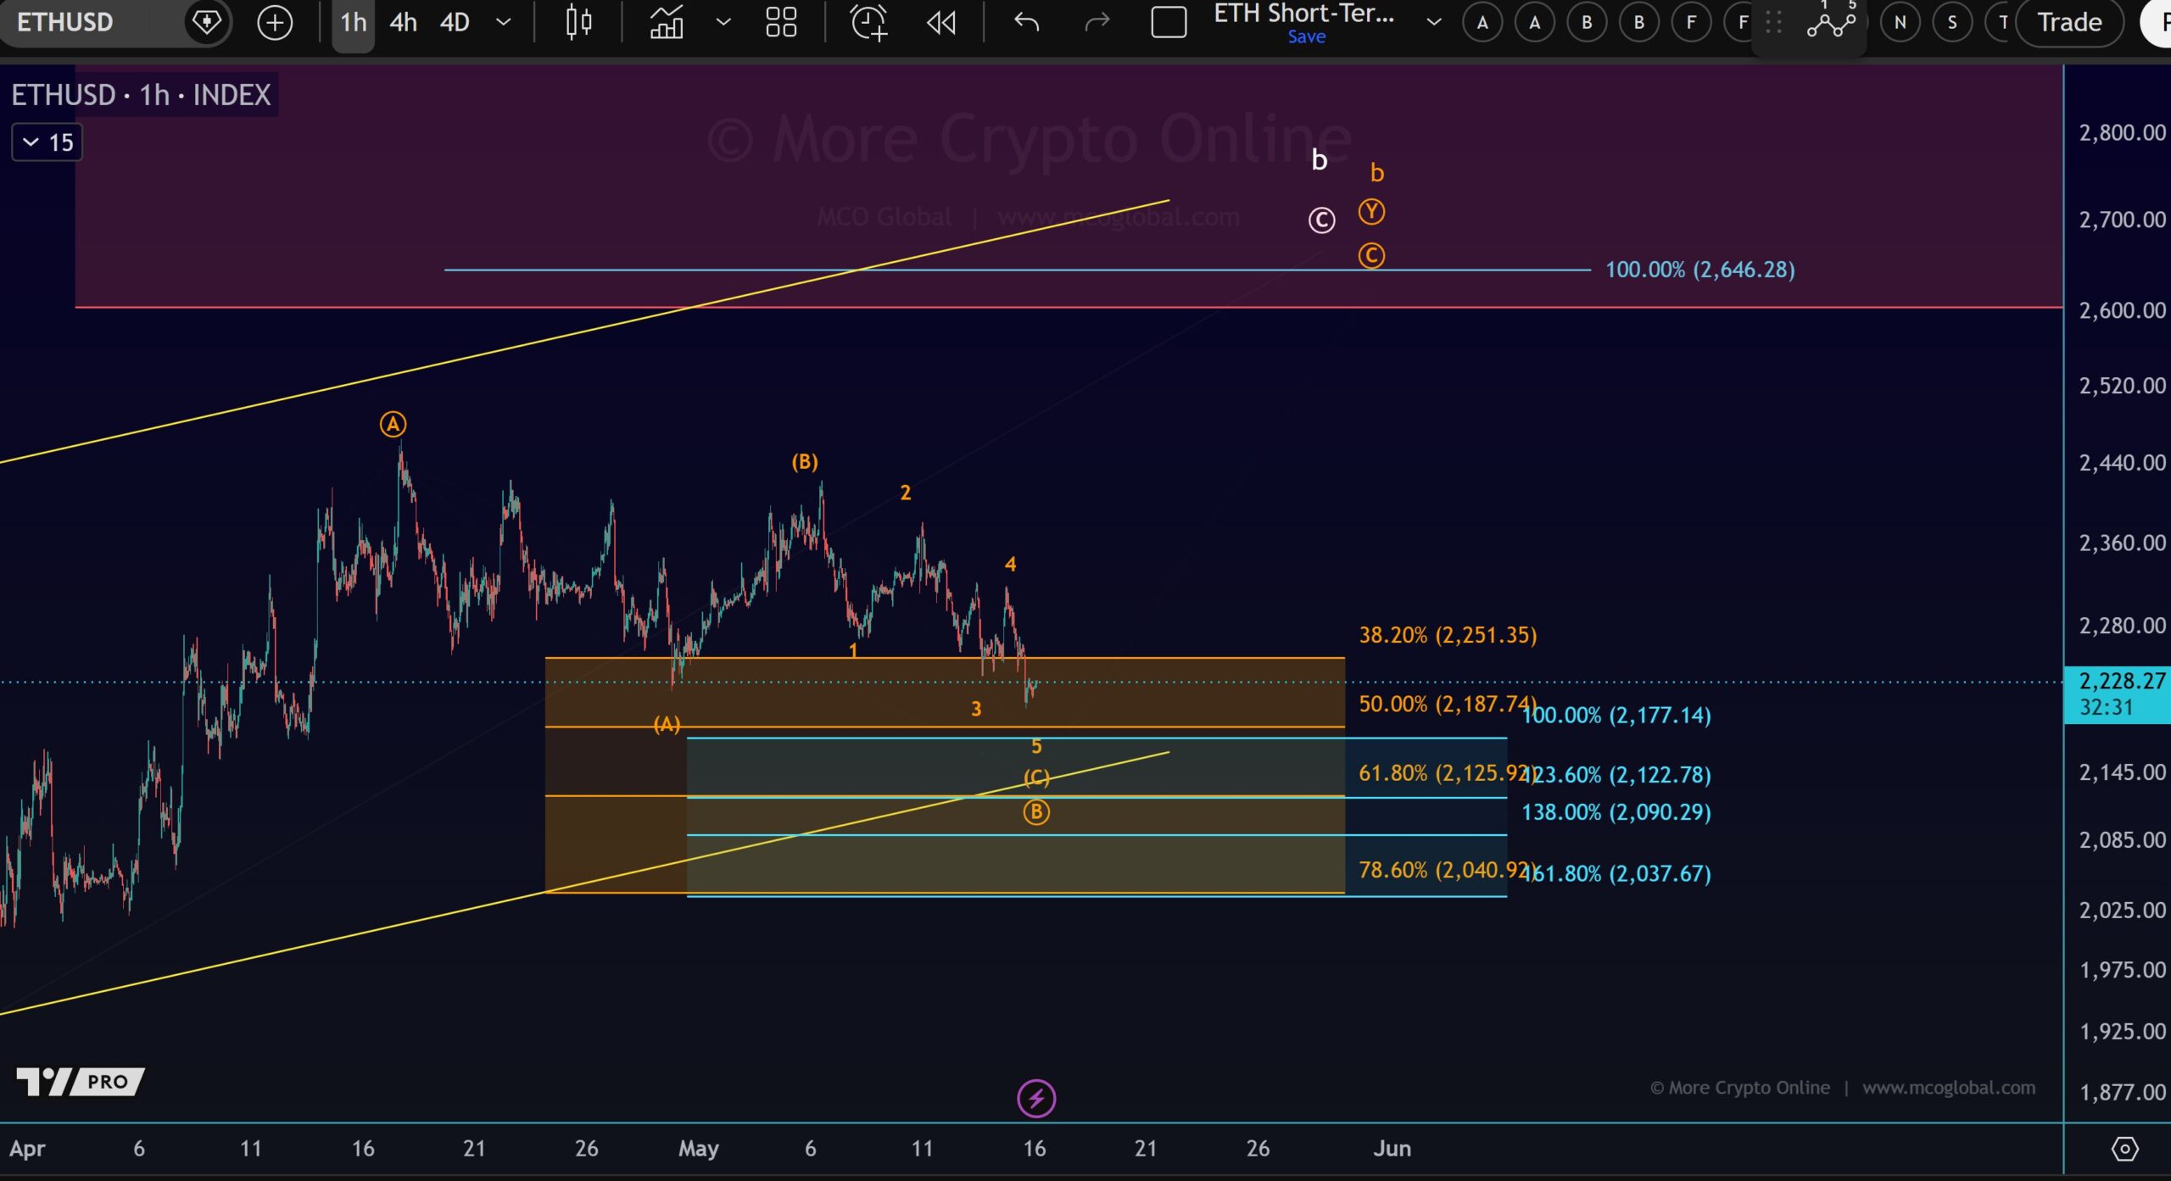Image resolution: width=2171 pixels, height=1181 pixels.
Task: Open the lightning event marker on time axis
Action: [1035, 1099]
